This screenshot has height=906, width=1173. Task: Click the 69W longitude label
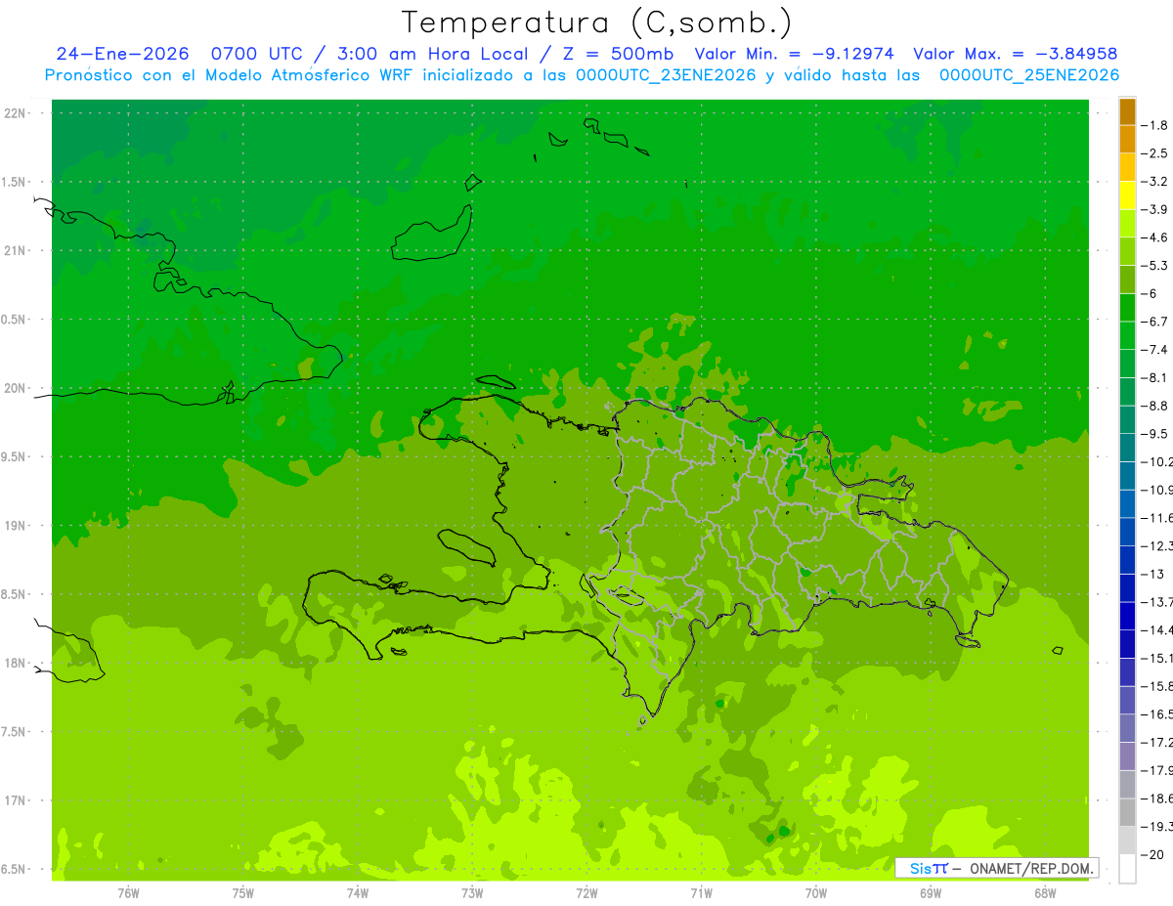tap(931, 893)
